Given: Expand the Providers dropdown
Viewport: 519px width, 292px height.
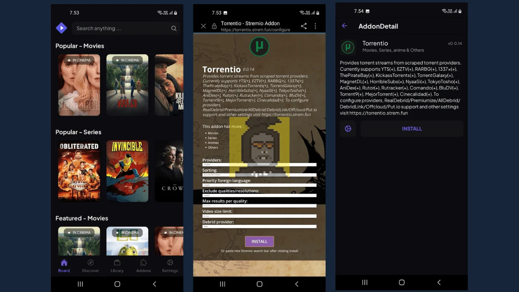Looking at the screenshot, I should tap(259, 165).
